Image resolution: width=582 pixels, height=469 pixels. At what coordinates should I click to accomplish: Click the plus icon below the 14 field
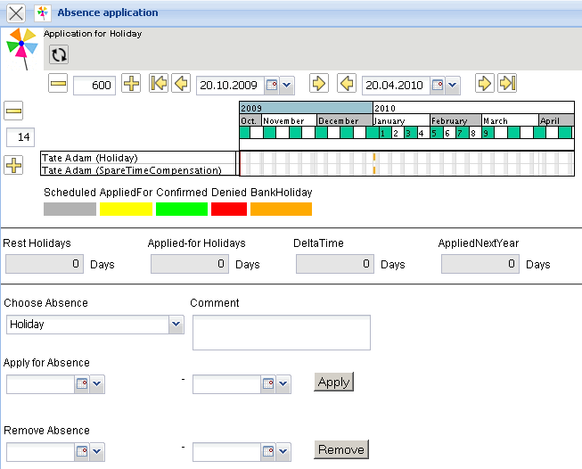pyautogui.click(x=13, y=166)
